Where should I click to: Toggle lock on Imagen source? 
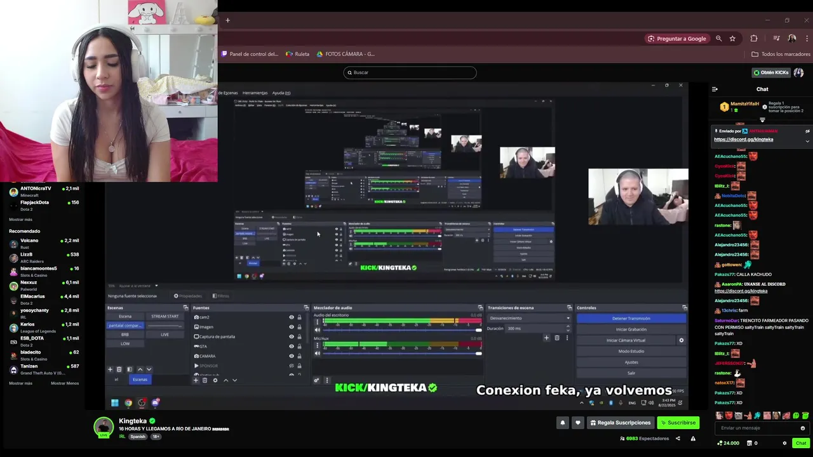coord(299,327)
